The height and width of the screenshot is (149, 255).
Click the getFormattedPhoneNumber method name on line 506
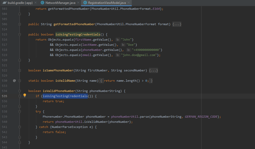pyautogui.click(x=74, y=24)
